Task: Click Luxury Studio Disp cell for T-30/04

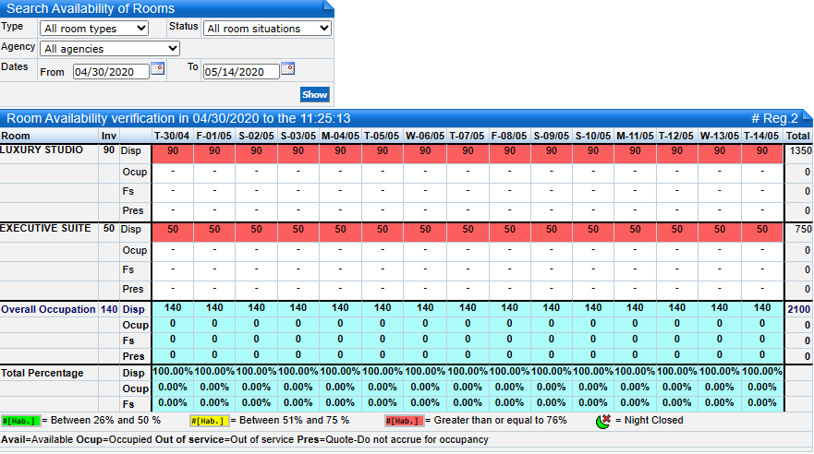Action: coord(173,153)
